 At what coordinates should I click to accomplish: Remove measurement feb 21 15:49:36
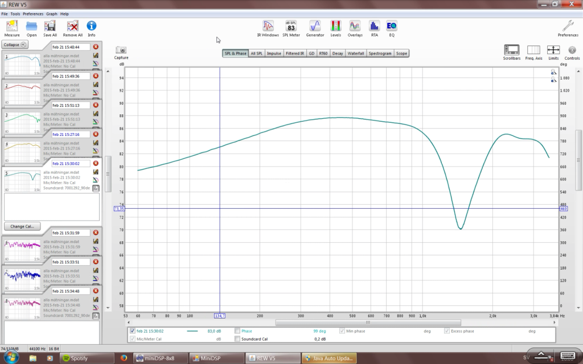96,76
